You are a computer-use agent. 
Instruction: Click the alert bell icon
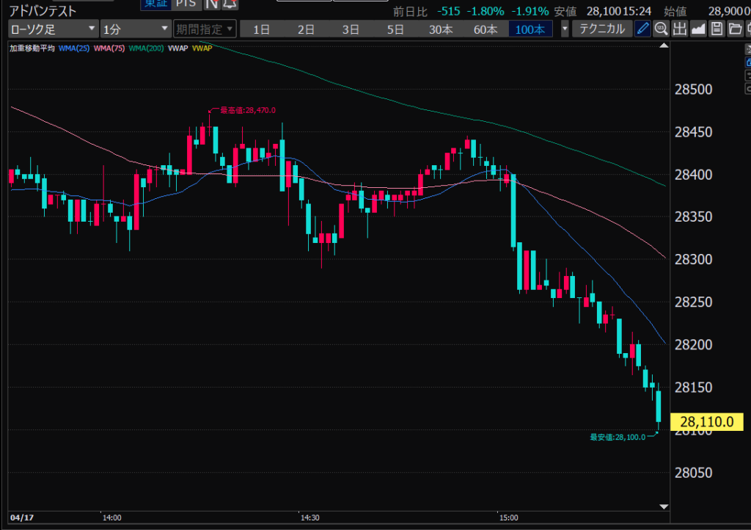click(229, 4)
